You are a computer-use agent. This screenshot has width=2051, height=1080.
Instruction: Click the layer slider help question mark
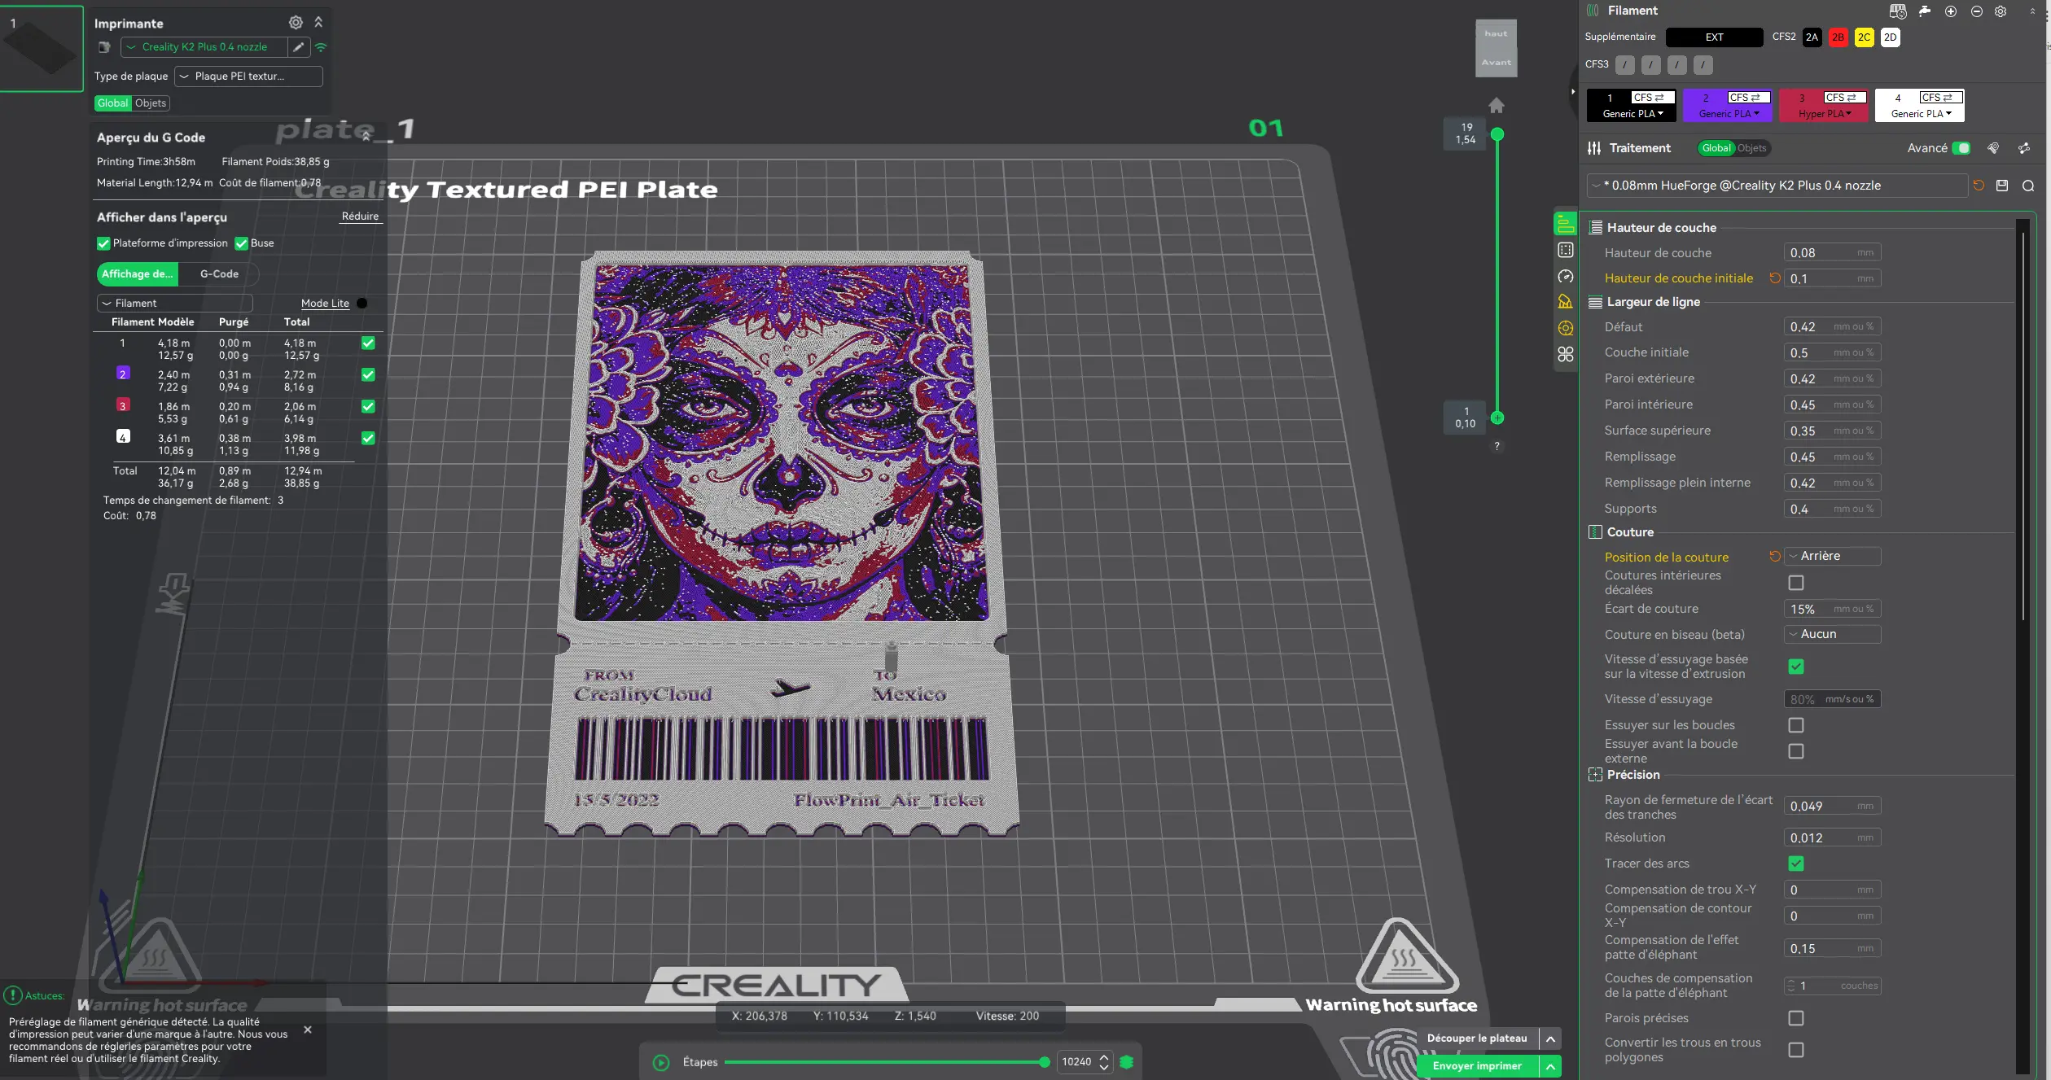[x=1497, y=446]
